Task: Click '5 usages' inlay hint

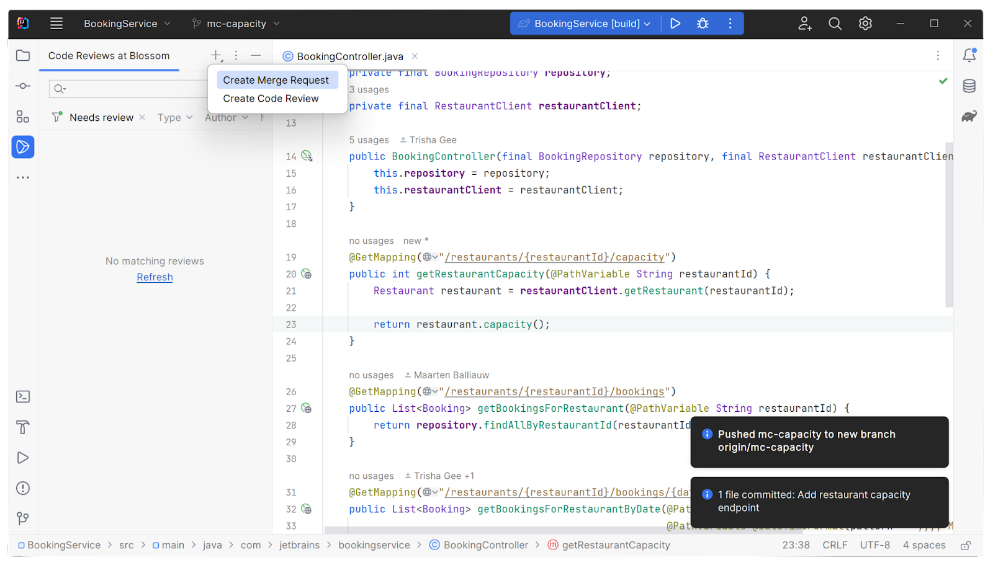Action: coord(369,140)
